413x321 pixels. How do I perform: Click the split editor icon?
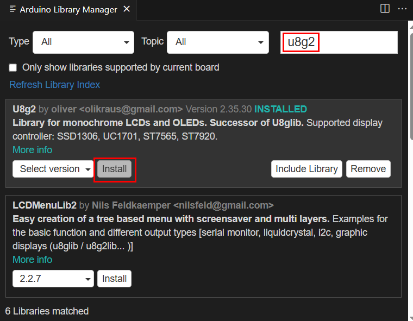pos(385,9)
